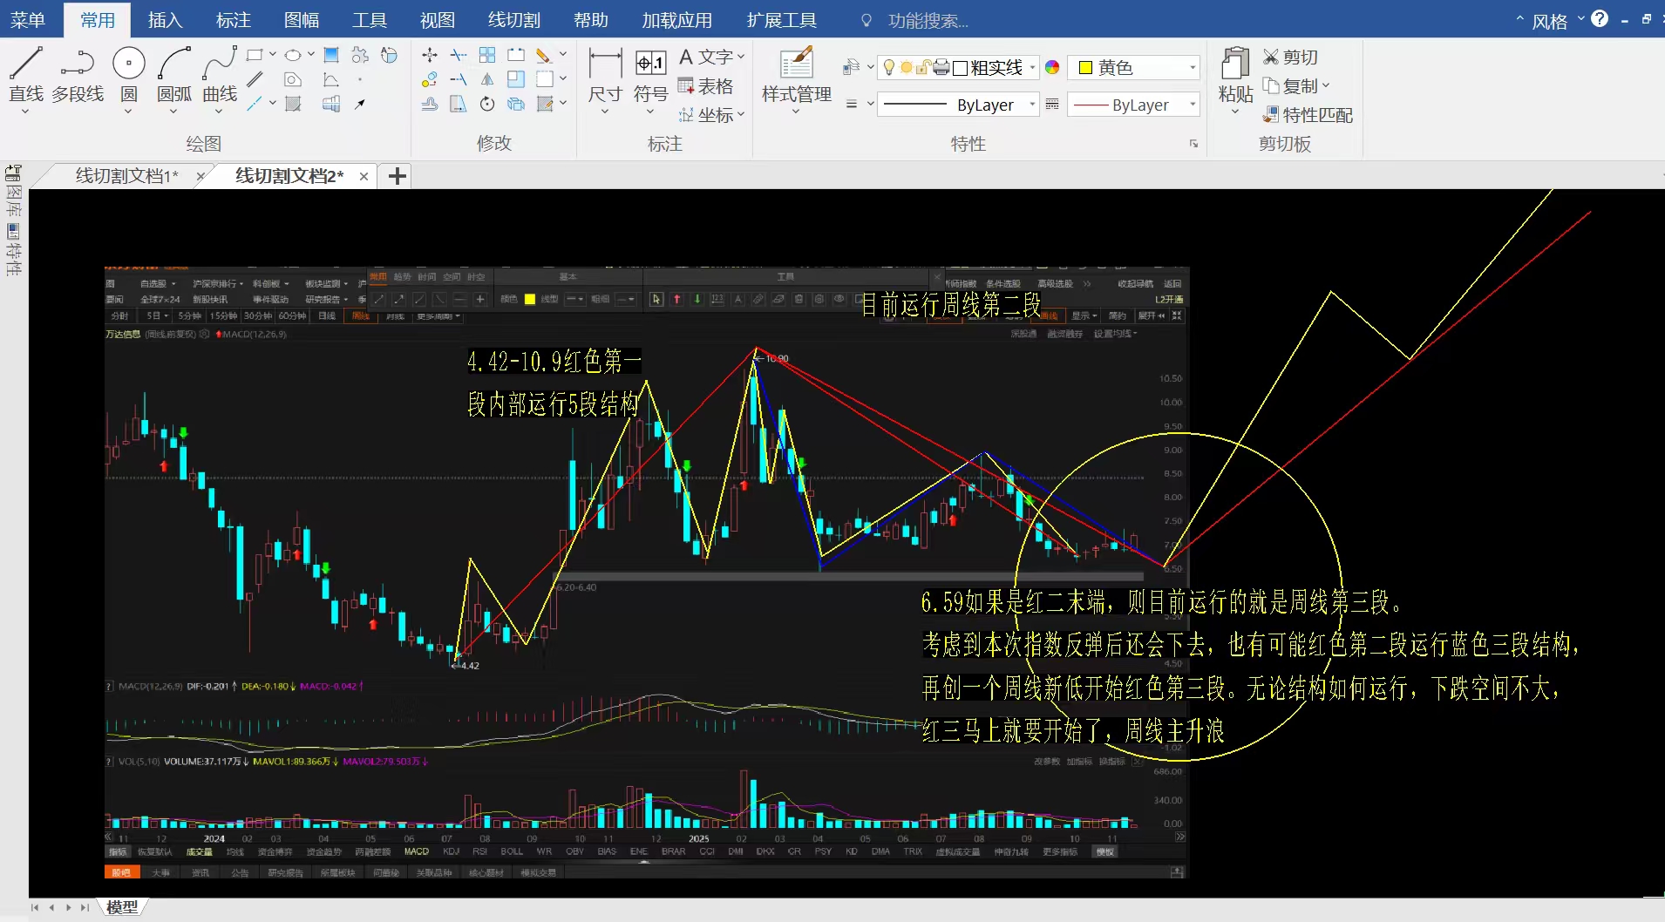The width and height of the screenshot is (1665, 922).
Task: Select the polygon tool in the drawing group
Action: coord(293,80)
